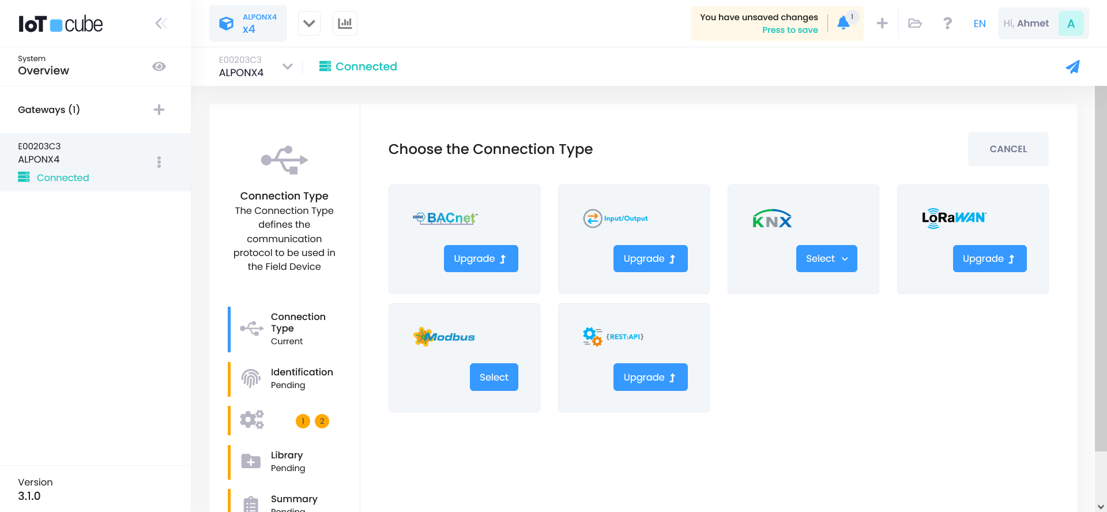This screenshot has width=1107, height=512.
Task: Cancel the connection type selection
Action: [1008, 149]
